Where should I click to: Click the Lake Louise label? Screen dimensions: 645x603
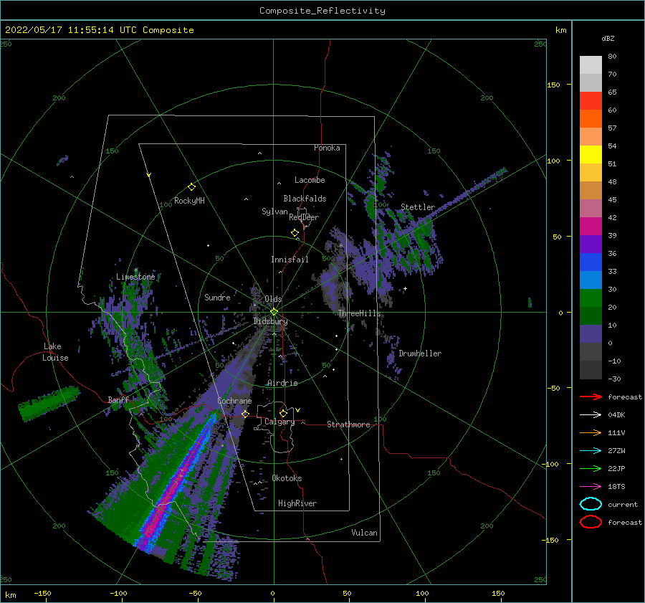click(55, 352)
